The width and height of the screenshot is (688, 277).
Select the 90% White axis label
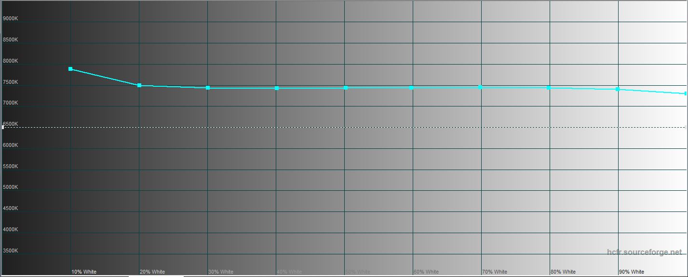tap(632, 272)
